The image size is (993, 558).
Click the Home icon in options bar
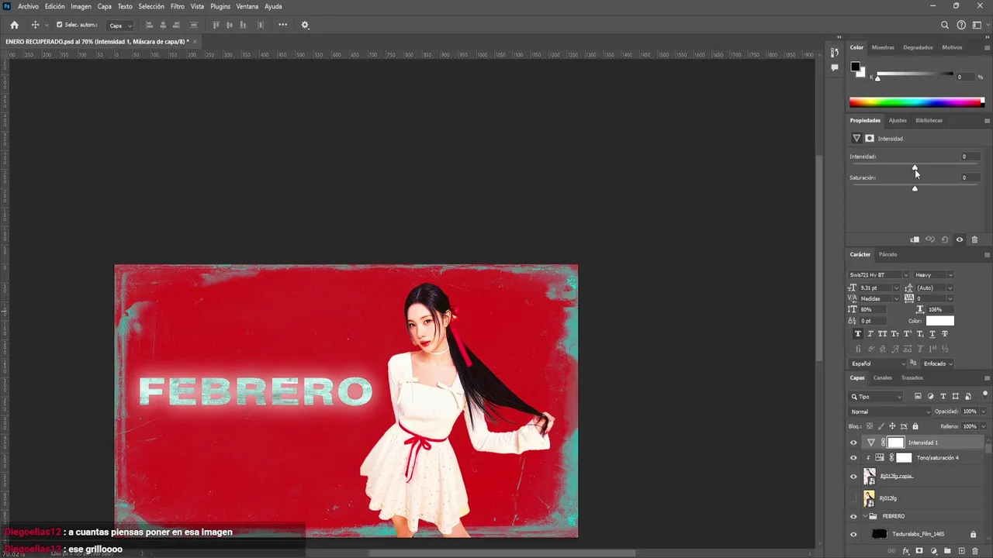14,25
